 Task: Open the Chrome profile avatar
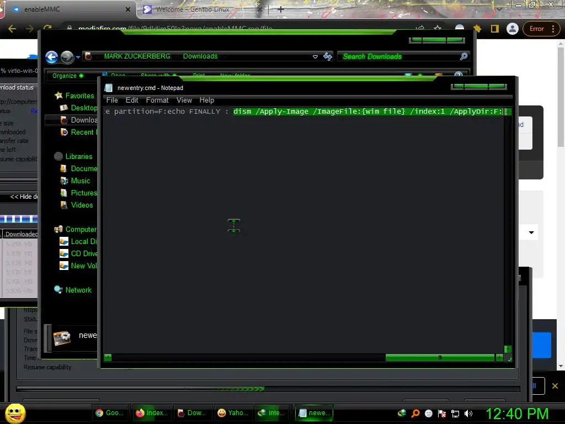[x=512, y=29]
